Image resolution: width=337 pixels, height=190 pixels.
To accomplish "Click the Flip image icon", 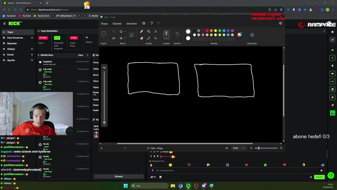I will pyautogui.click(x=121, y=38).
